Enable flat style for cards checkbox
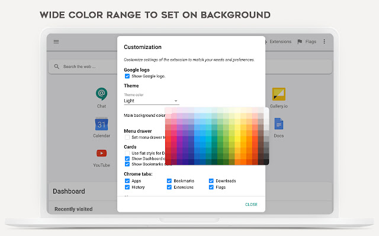Viewport: 379px width, 236px height. coord(127,153)
